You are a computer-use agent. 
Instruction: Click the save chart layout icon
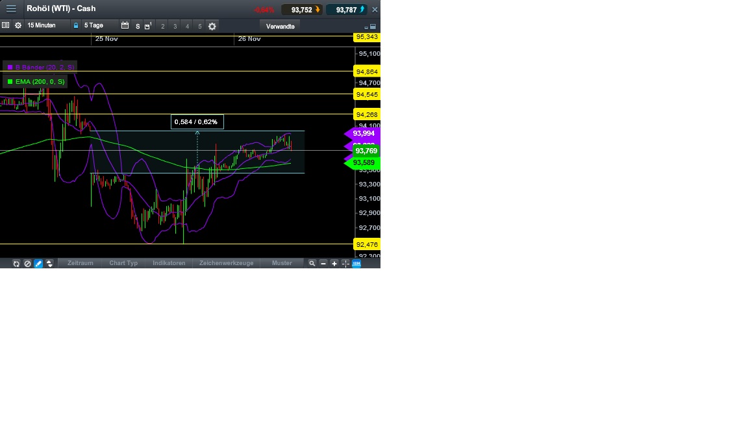tap(148, 26)
